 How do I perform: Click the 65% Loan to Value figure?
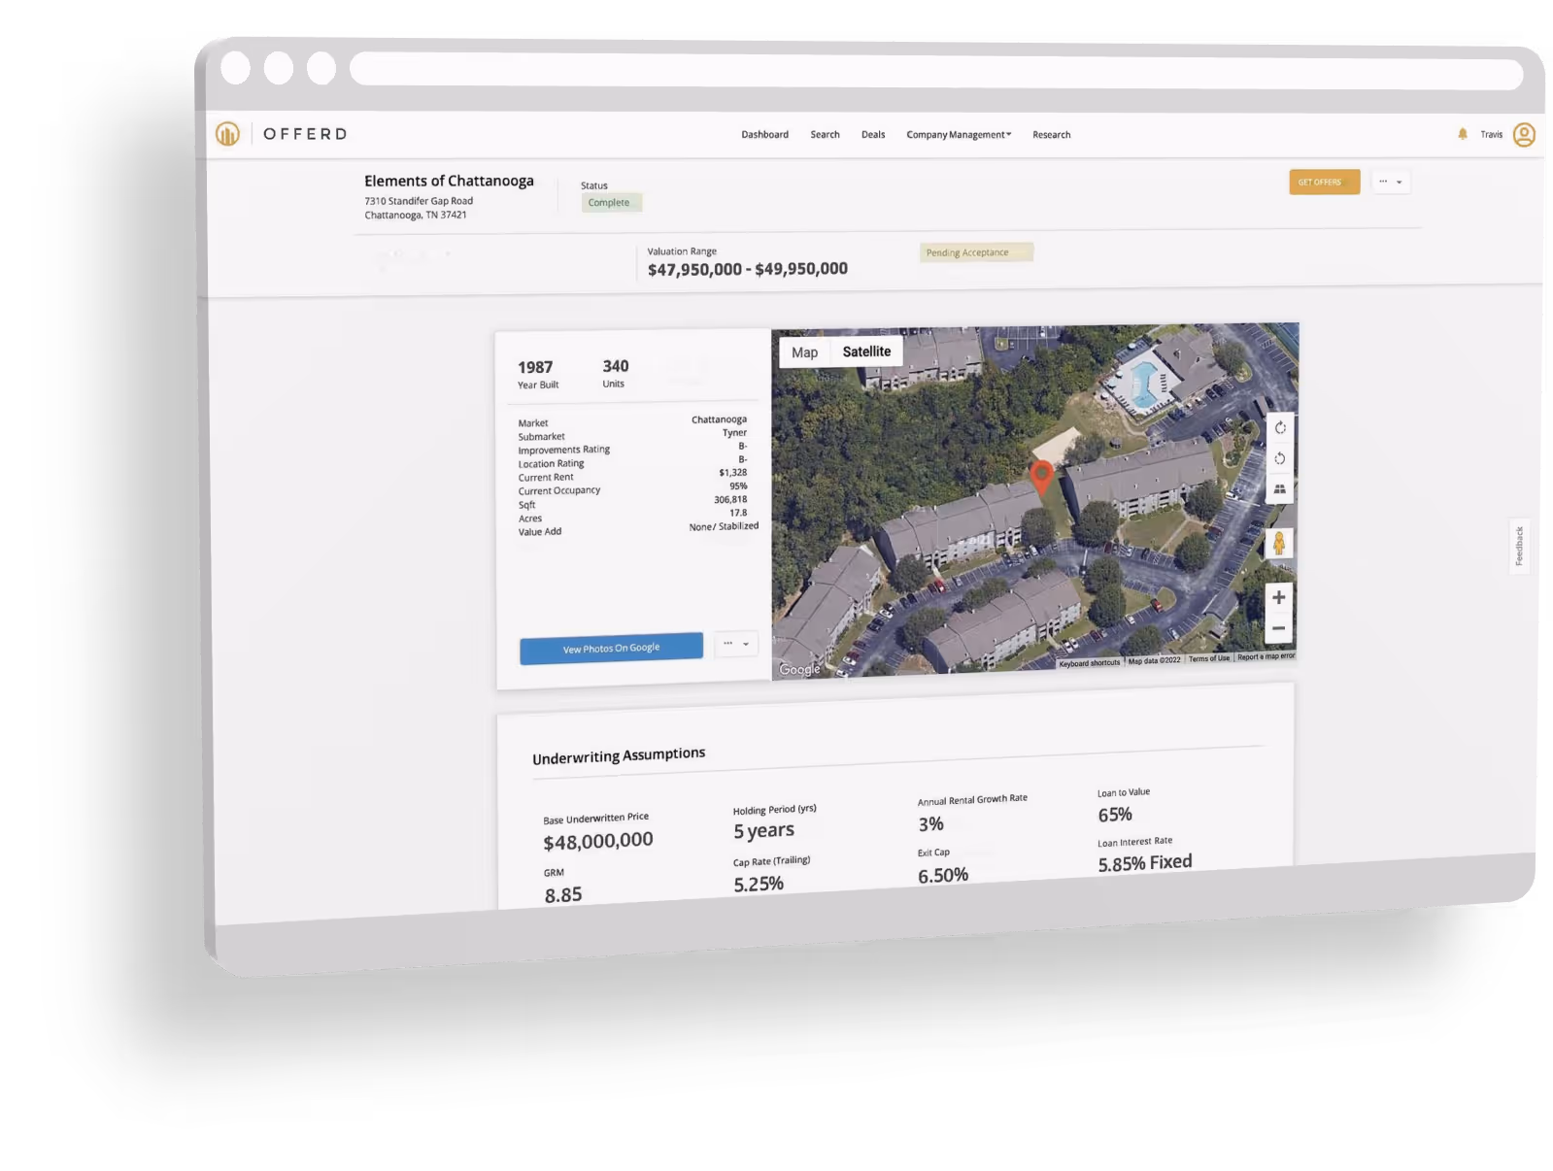point(1115,815)
